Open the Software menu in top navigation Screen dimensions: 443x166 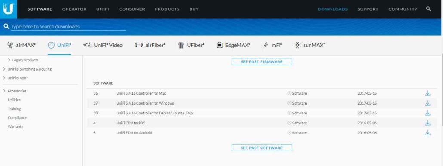[x=40, y=9]
